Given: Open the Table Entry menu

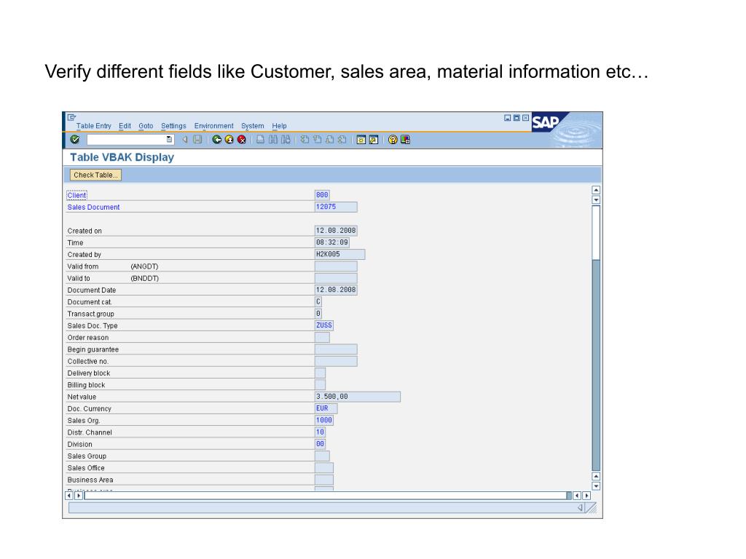Looking at the screenshot, I should 94,126.
